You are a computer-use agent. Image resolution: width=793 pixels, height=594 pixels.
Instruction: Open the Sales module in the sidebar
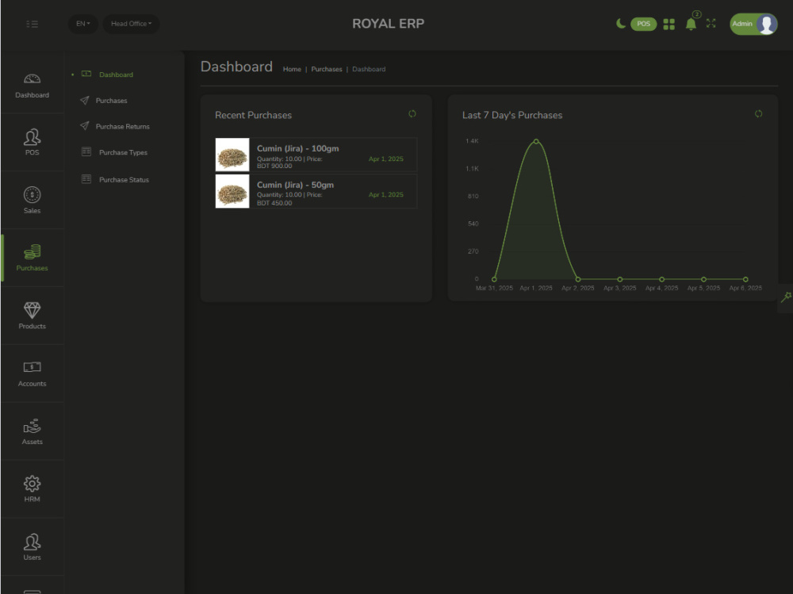[x=32, y=201]
